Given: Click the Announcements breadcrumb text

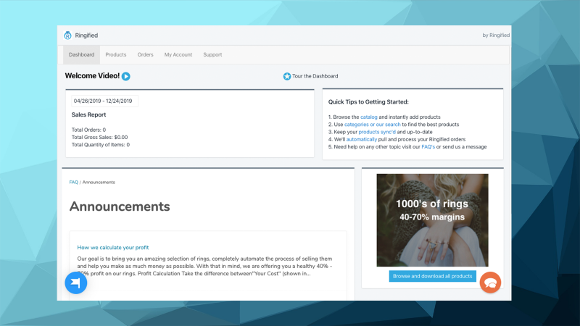Looking at the screenshot, I should (x=99, y=183).
